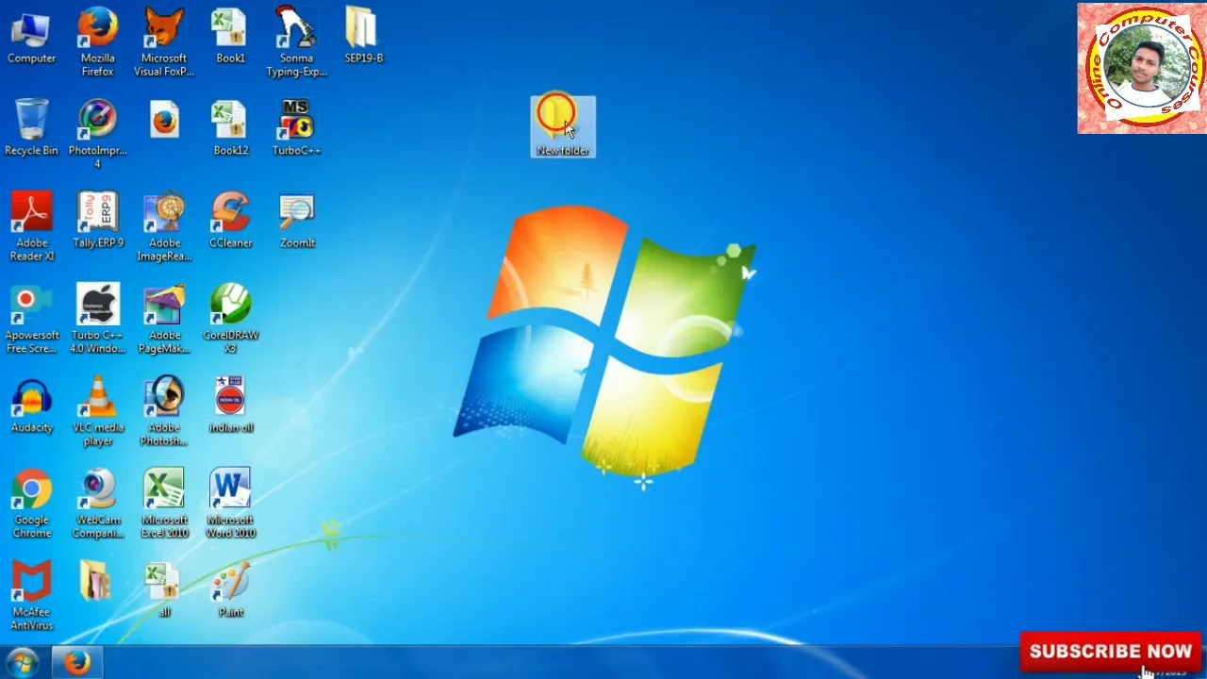The image size is (1207, 679).
Task: Select the Microsoft Excel 2010 shortcut
Action: (164, 504)
